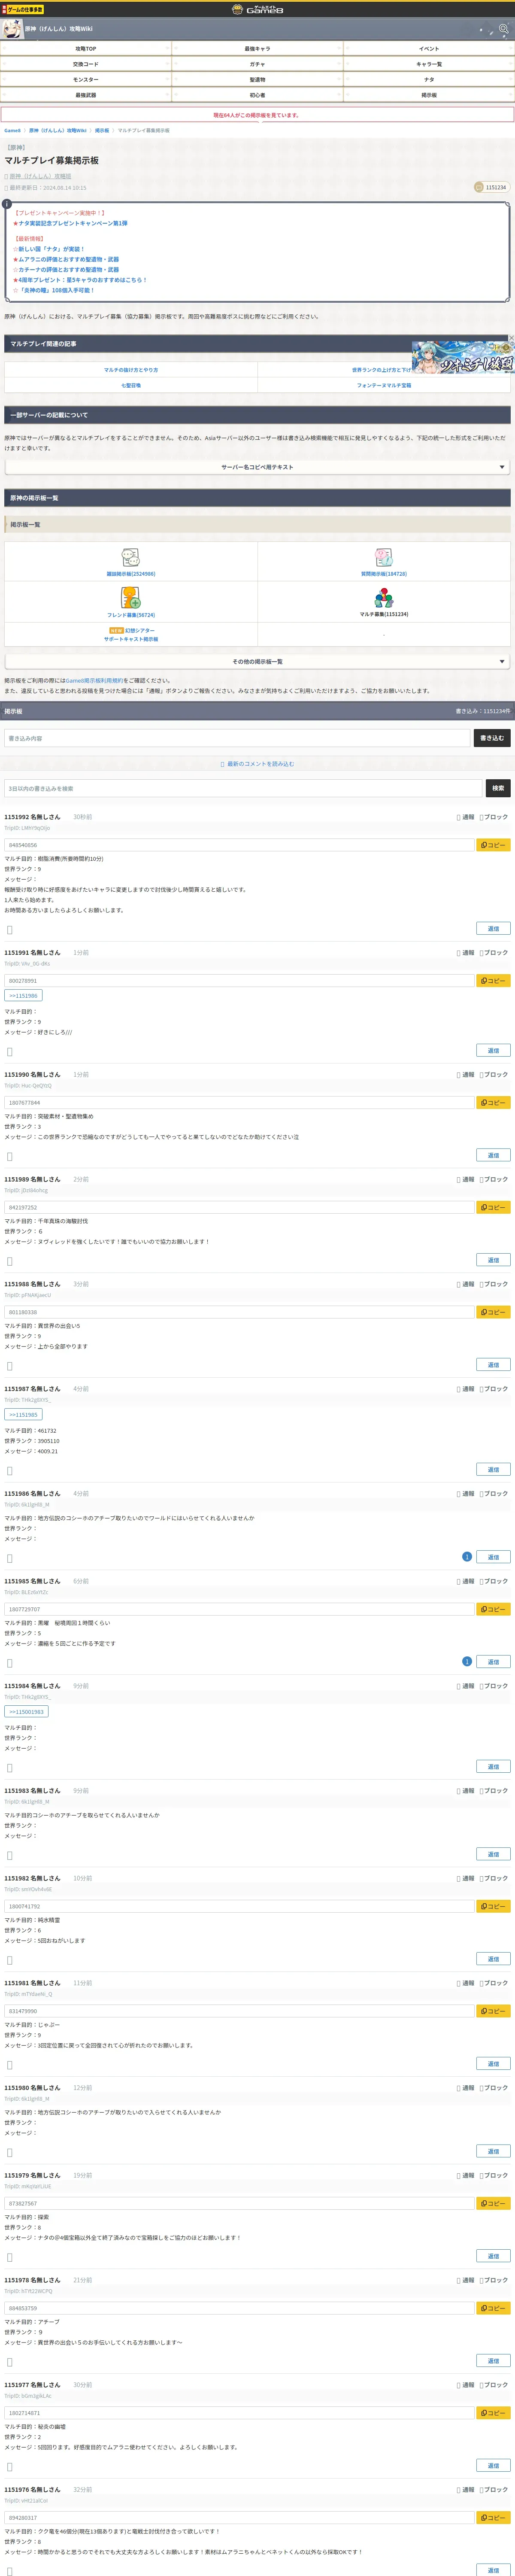Report post 1151992 via 通報
This screenshot has height=2576, width=515.
466,817
